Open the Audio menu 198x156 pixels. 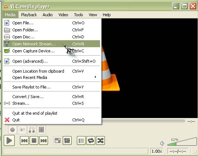[48, 15]
